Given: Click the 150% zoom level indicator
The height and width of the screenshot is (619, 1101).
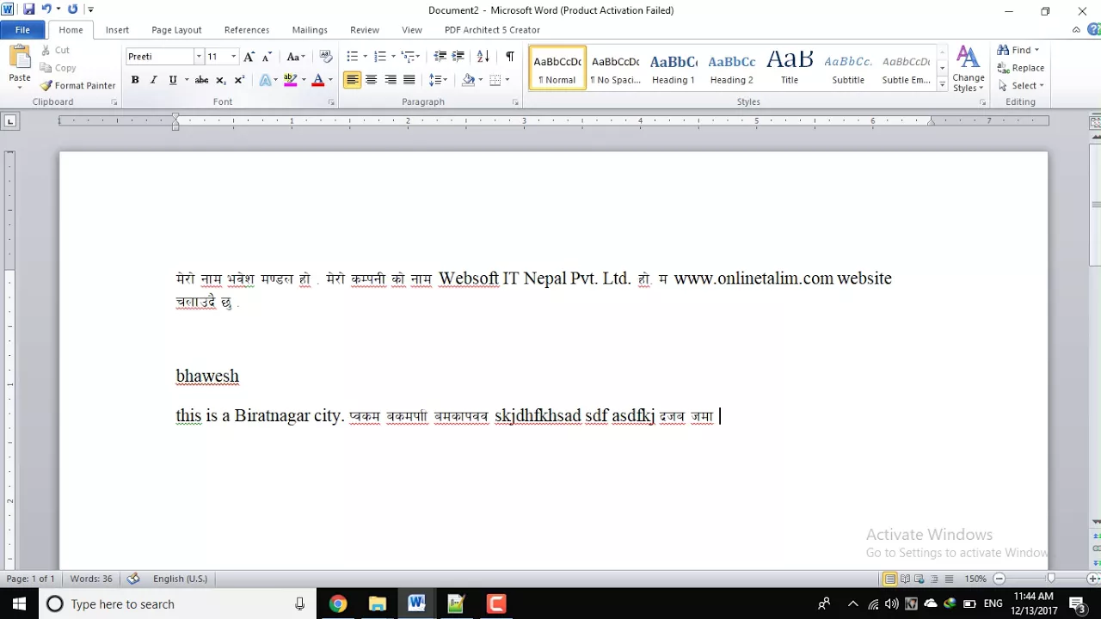Looking at the screenshot, I should (x=975, y=579).
